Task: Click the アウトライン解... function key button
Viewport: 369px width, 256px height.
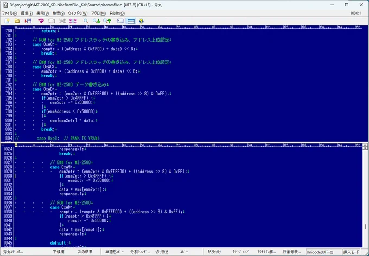Action: 266,252
